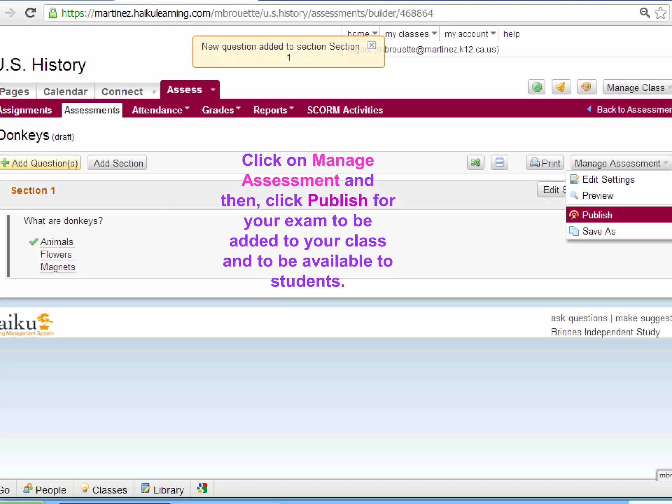Select the Flowers answer choice
The height and width of the screenshot is (504, 672).
(x=56, y=254)
